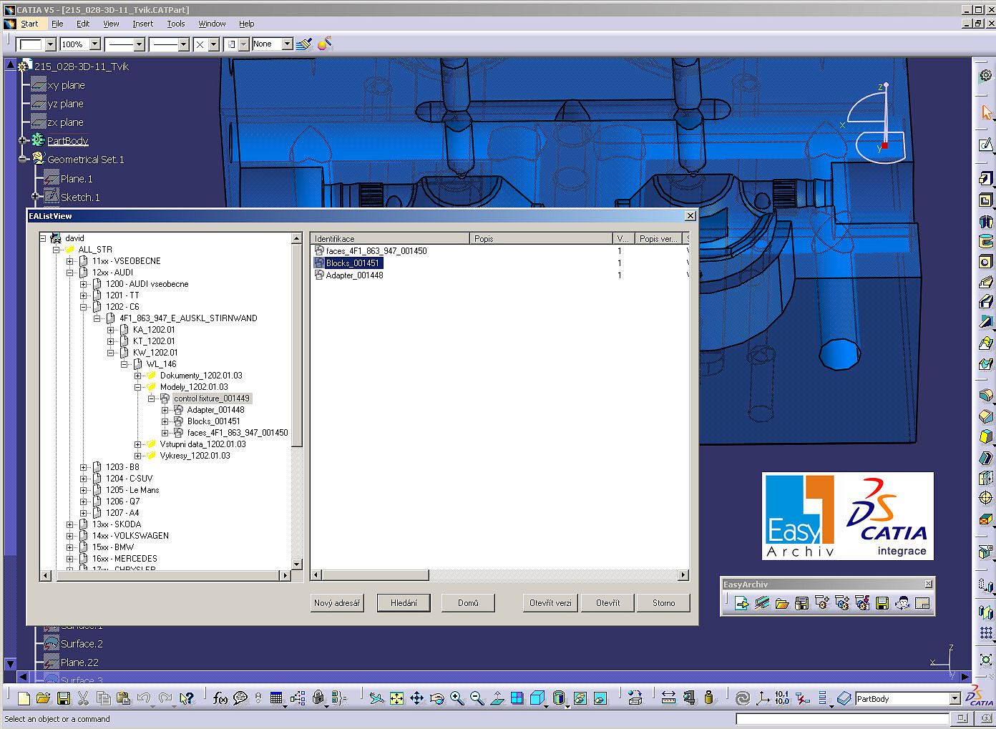Open the Edit menu
996x729 pixels.
[83, 24]
